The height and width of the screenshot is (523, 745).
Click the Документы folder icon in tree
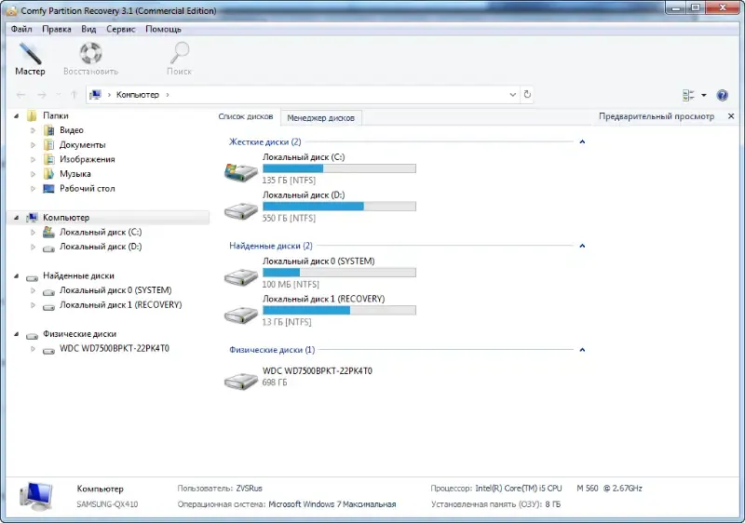point(48,145)
